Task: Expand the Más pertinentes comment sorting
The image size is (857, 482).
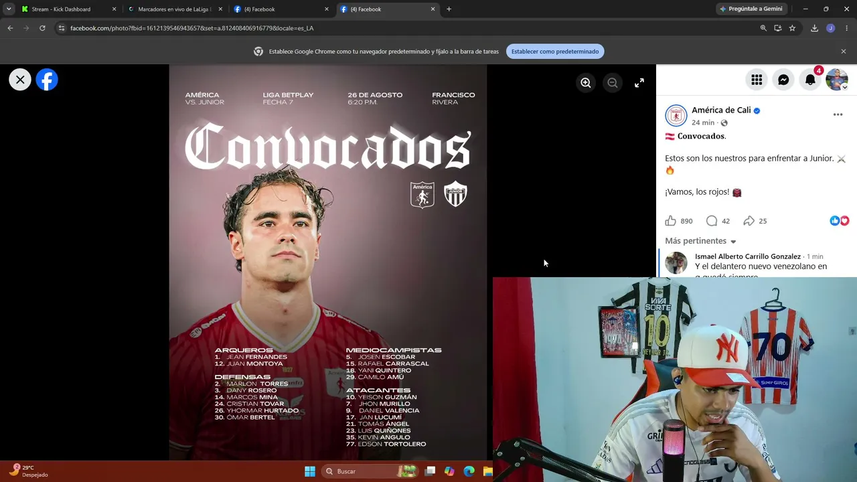Action: (700, 241)
